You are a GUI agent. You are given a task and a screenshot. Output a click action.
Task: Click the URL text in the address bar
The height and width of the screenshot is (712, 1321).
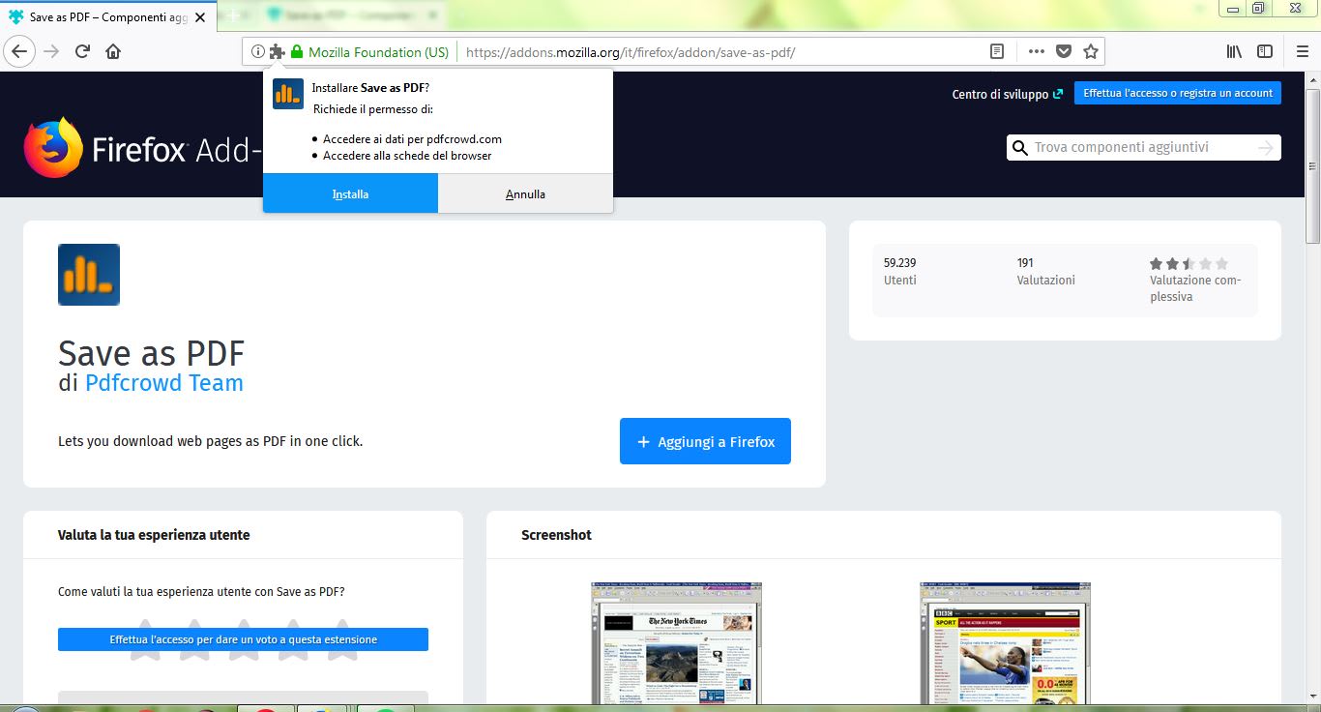[x=631, y=52]
